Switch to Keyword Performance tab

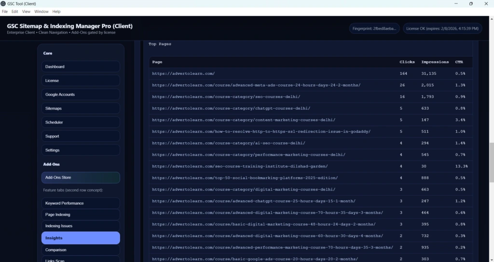tap(81, 203)
